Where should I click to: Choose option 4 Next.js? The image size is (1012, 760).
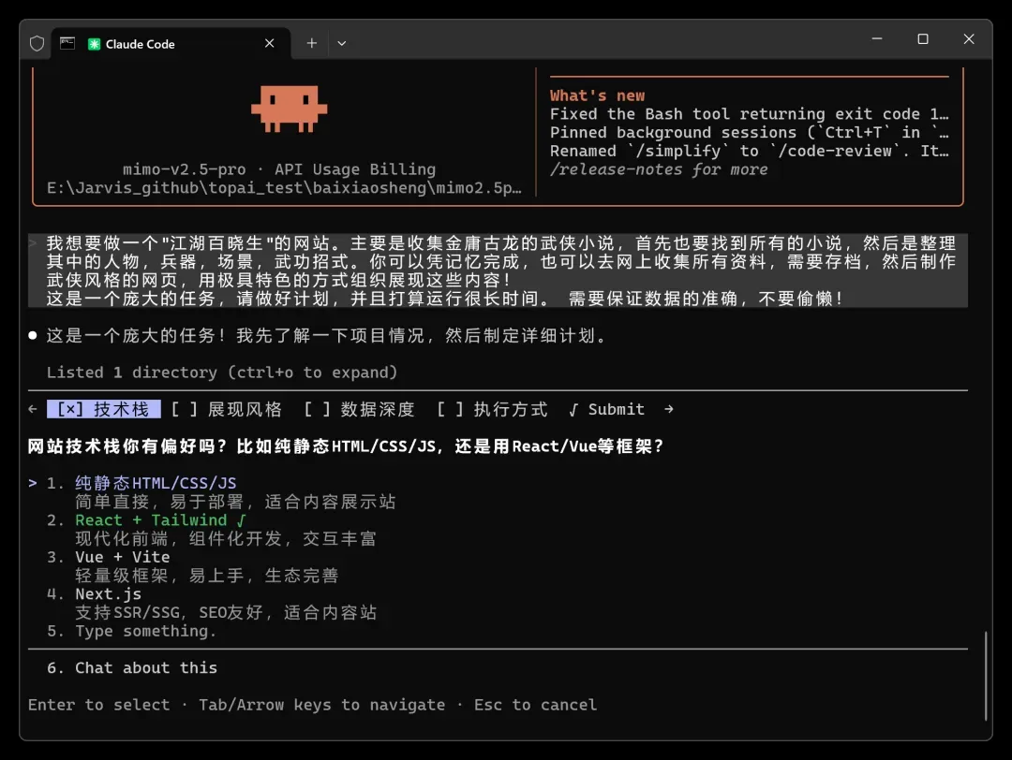[109, 593]
